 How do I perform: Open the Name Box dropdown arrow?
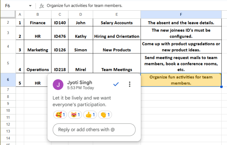pos(30,6)
